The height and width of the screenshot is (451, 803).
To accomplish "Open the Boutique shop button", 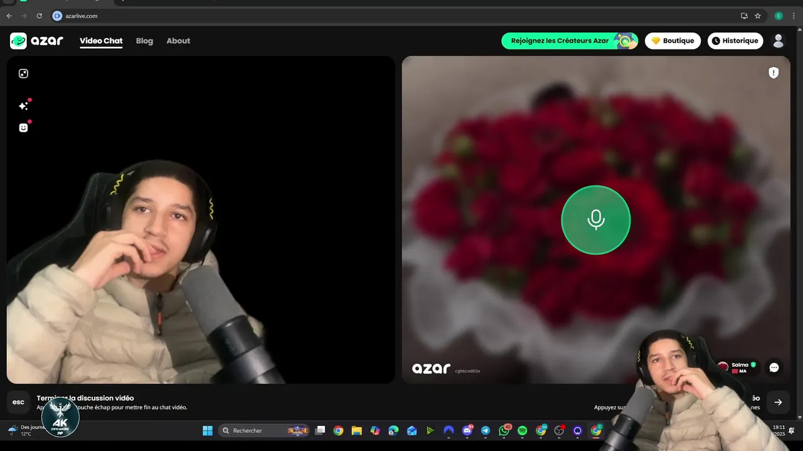I will click(x=673, y=41).
